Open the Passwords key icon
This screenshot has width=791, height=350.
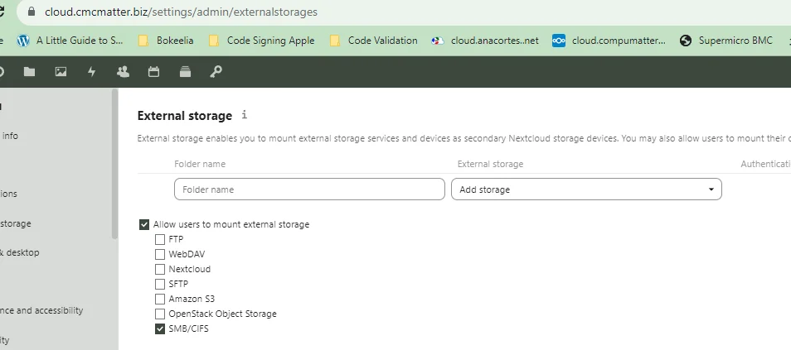216,72
